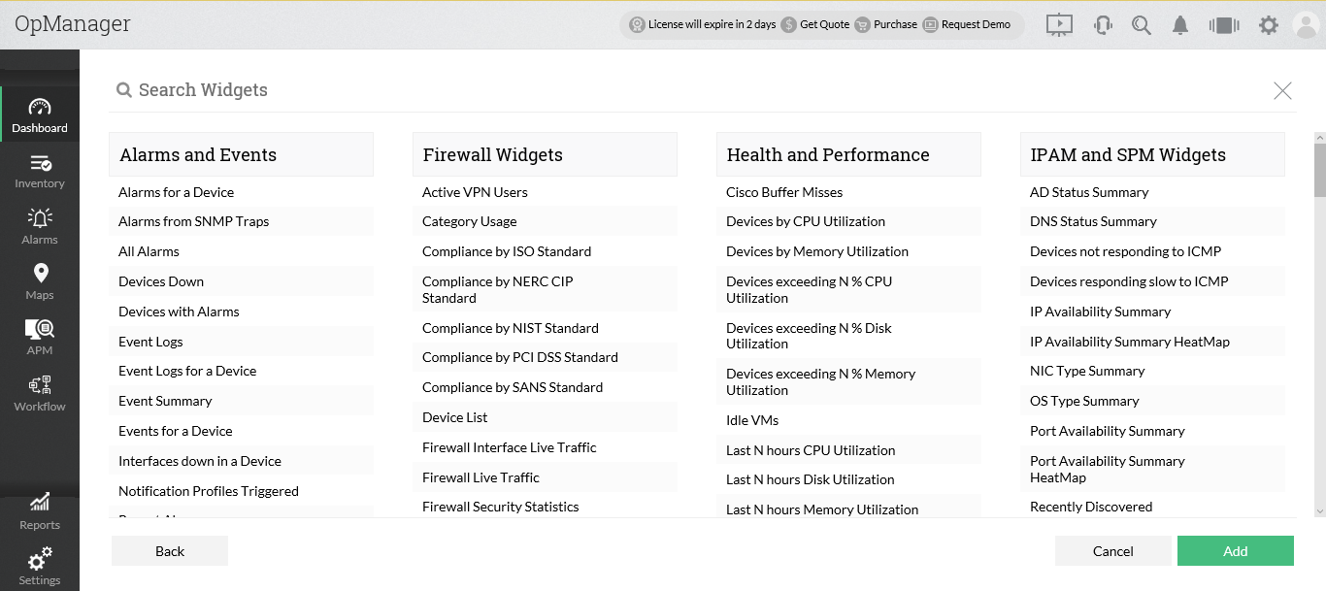The height and width of the screenshot is (591, 1326).
Task: Open the Alarms sidebar section
Action: (x=40, y=226)
